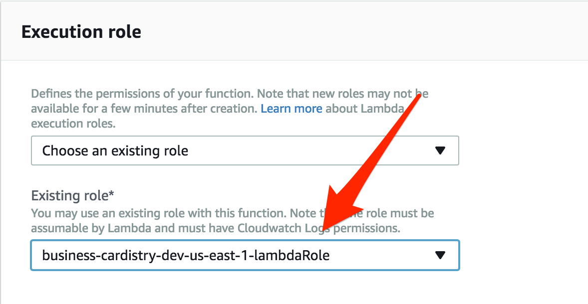
Task: Click the "assumable by Lambda" helper text line
Action: pos(95,228)
